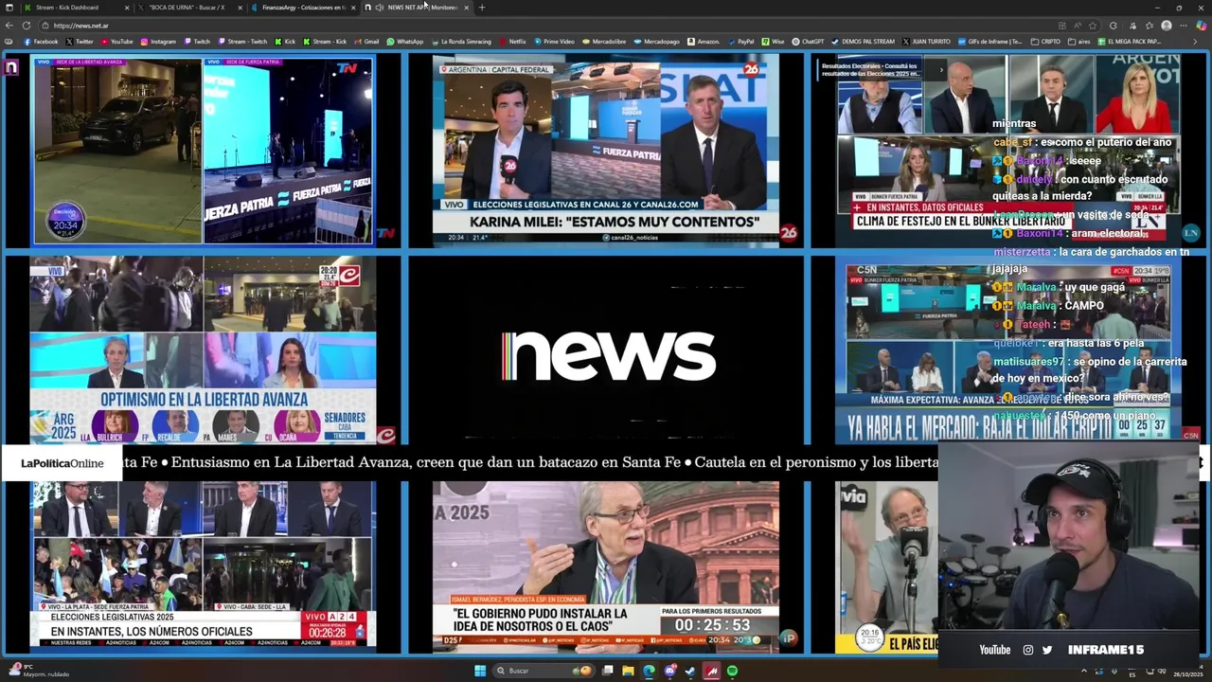
Task: Select Ismael Bermudez interview stream tile
Action: click(x=606, y=566)
